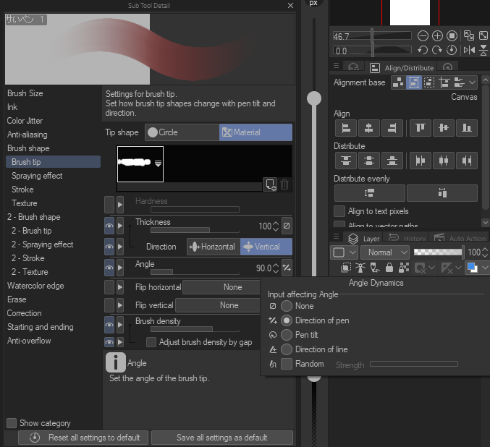Image resolution: width=490 pixels, height=447 pixels.
Task: Open the Spraying effect category
Action: 37,176
